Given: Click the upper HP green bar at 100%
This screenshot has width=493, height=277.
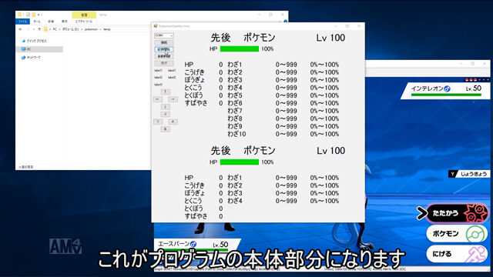Looking at the screenshot, I should coord(240,49).
